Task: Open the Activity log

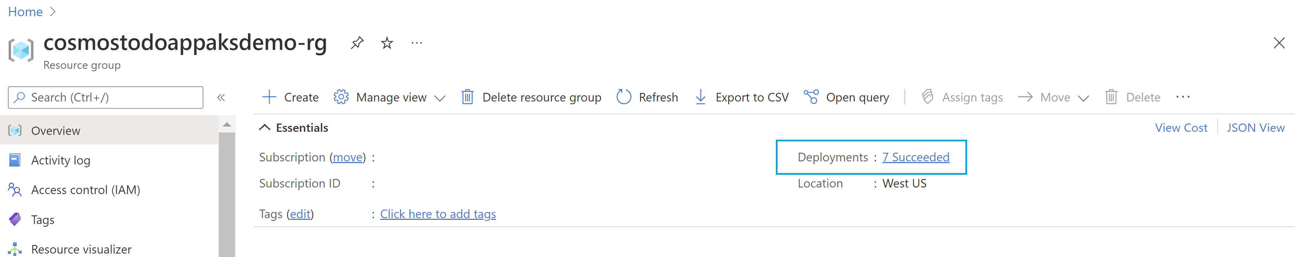Action: [61, 160]
